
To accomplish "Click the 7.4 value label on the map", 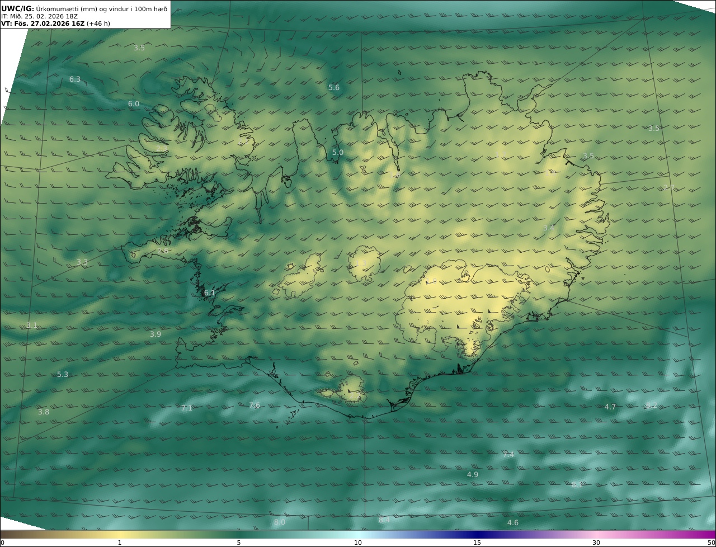I will pyautogui.click(x=508, y=455).
